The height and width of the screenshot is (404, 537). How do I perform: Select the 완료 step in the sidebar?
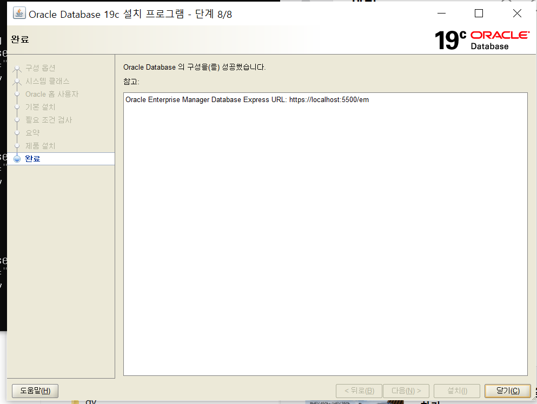[x=61, y=159]
